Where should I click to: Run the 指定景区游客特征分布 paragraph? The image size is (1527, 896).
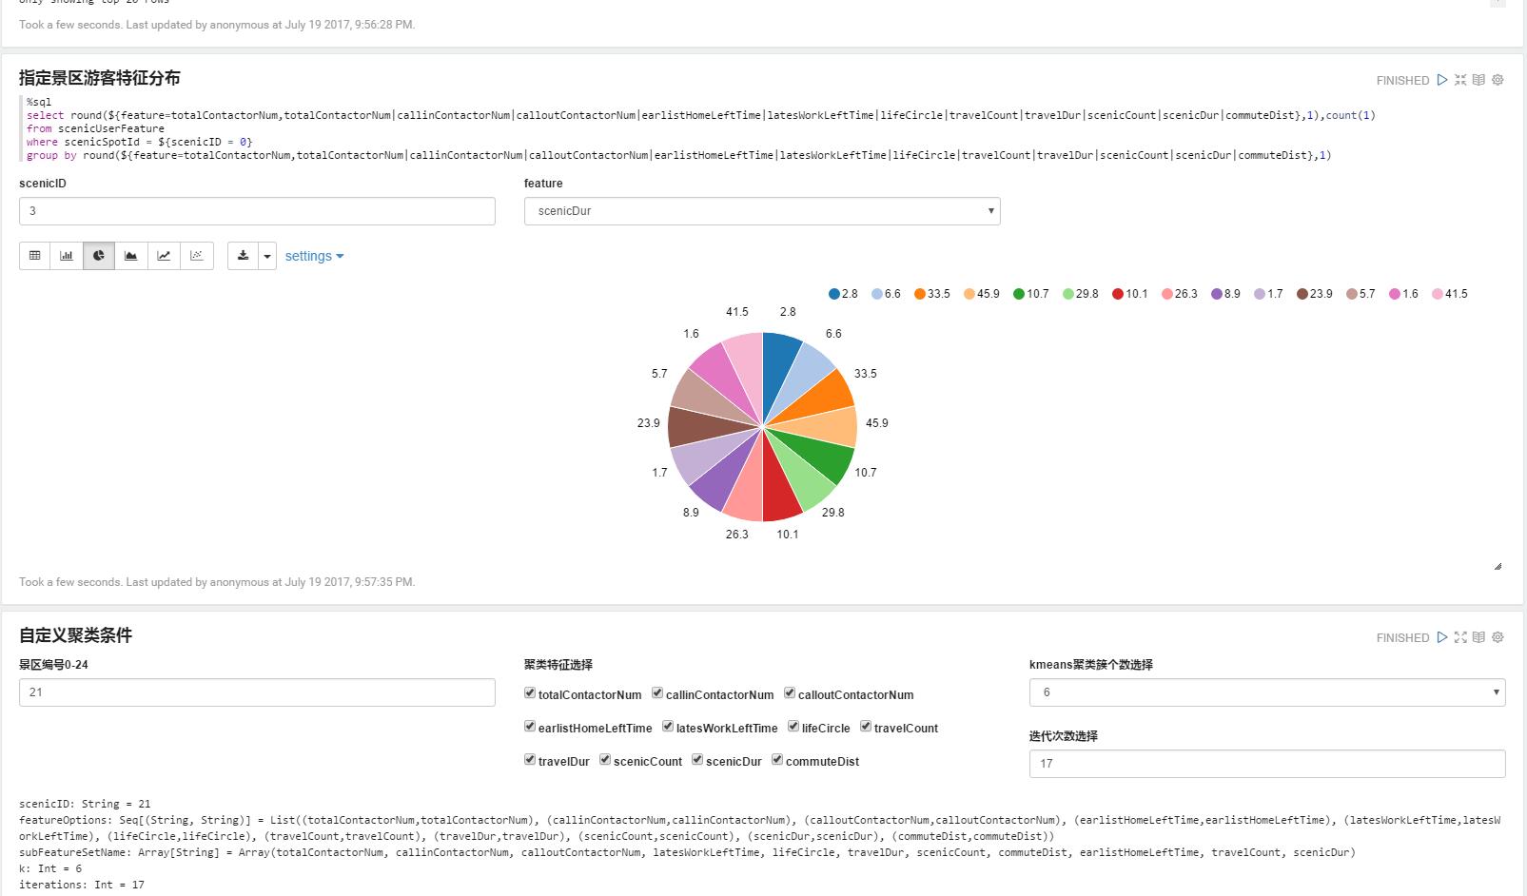pos(1442,80)
